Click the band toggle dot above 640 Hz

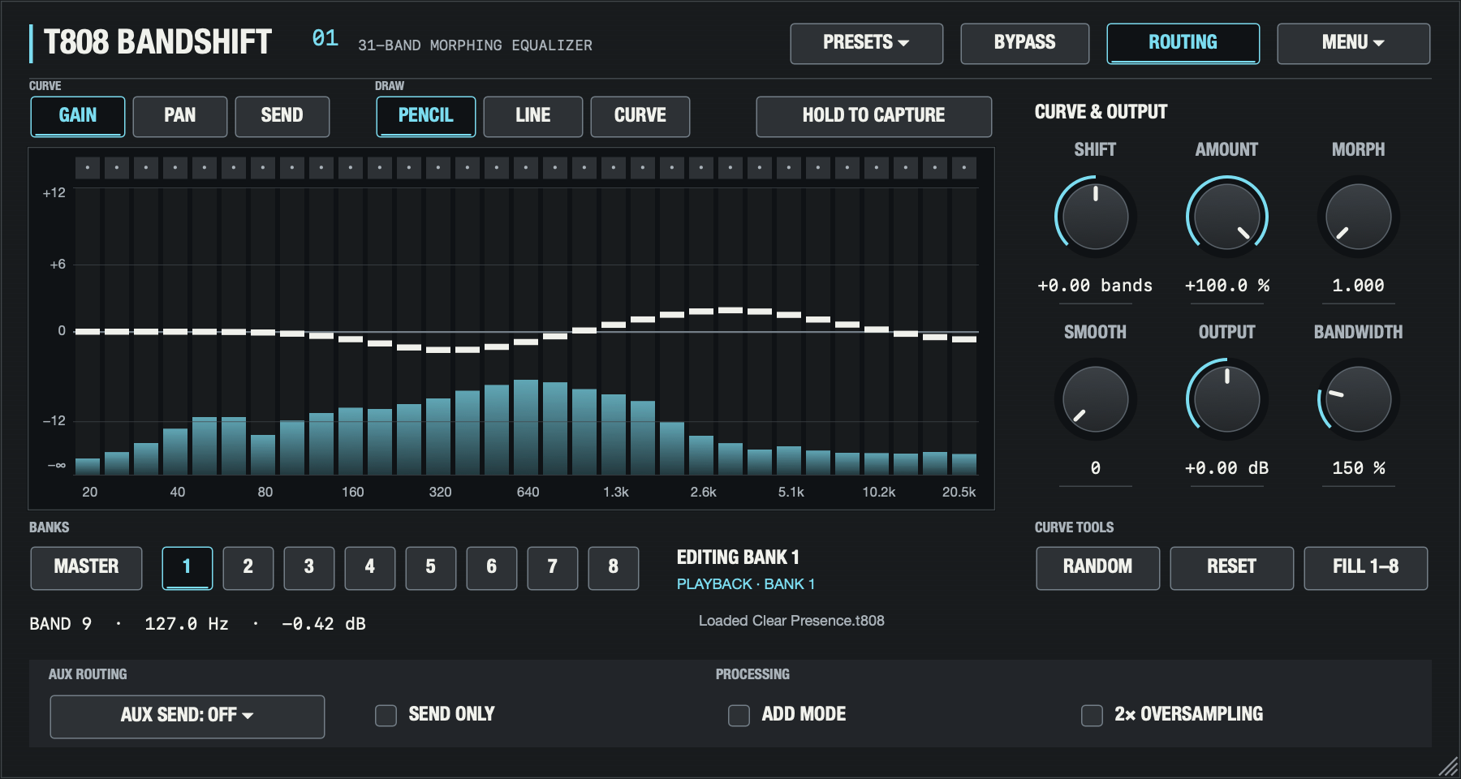(526, 168)
